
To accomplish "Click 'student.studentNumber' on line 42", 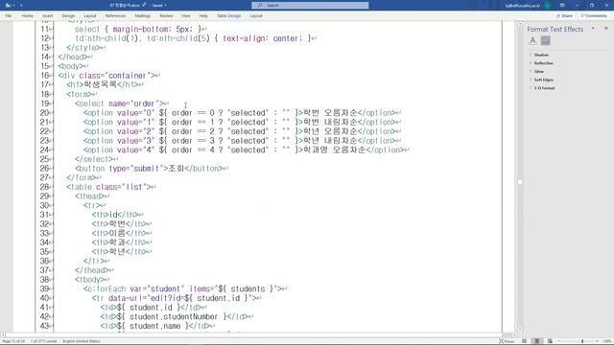I will click(174, 317).
